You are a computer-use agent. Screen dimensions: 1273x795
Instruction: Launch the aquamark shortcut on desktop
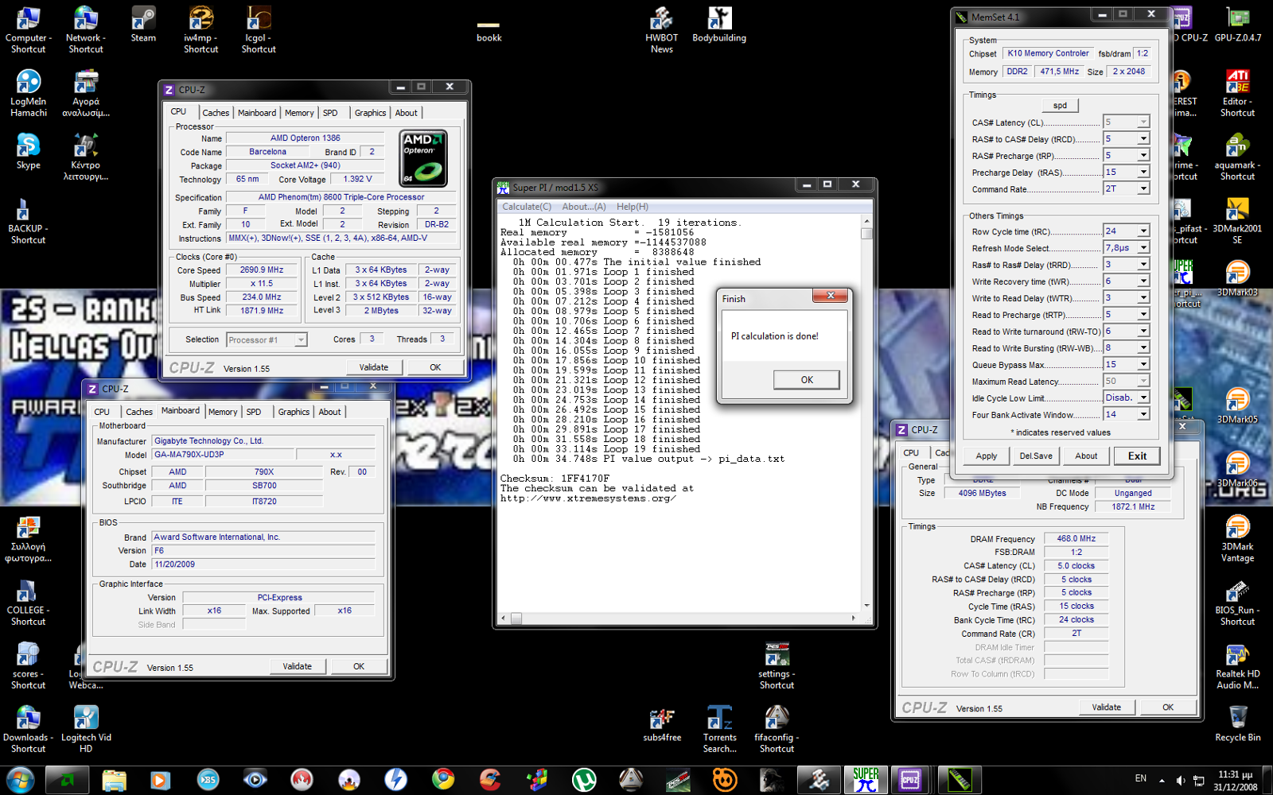pos(1238,157)
